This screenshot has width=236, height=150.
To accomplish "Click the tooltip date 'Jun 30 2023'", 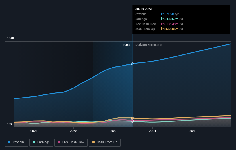I will 143,9.
